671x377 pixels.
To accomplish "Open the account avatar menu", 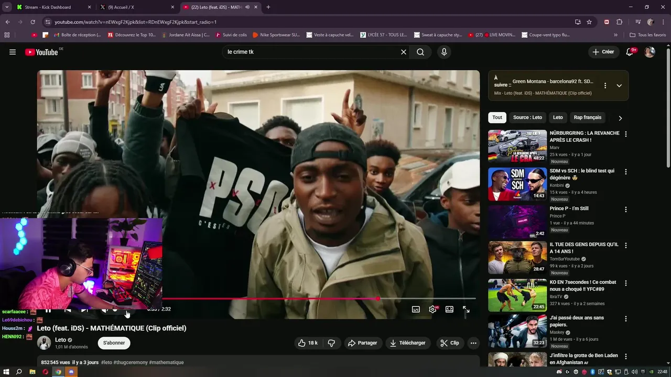I will [x=650, y=52].
